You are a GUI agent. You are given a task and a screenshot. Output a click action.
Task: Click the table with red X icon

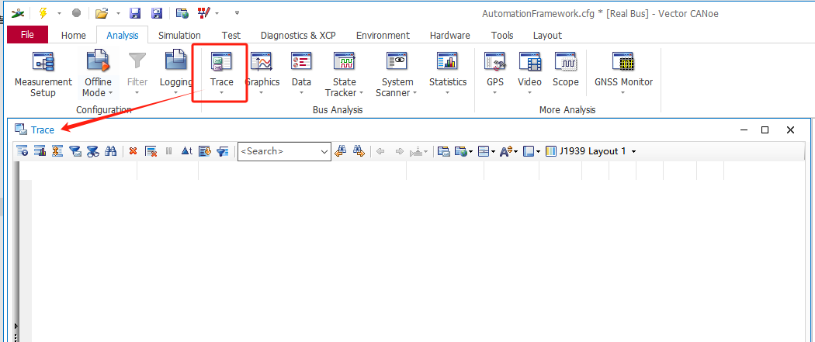click(151, 151)
